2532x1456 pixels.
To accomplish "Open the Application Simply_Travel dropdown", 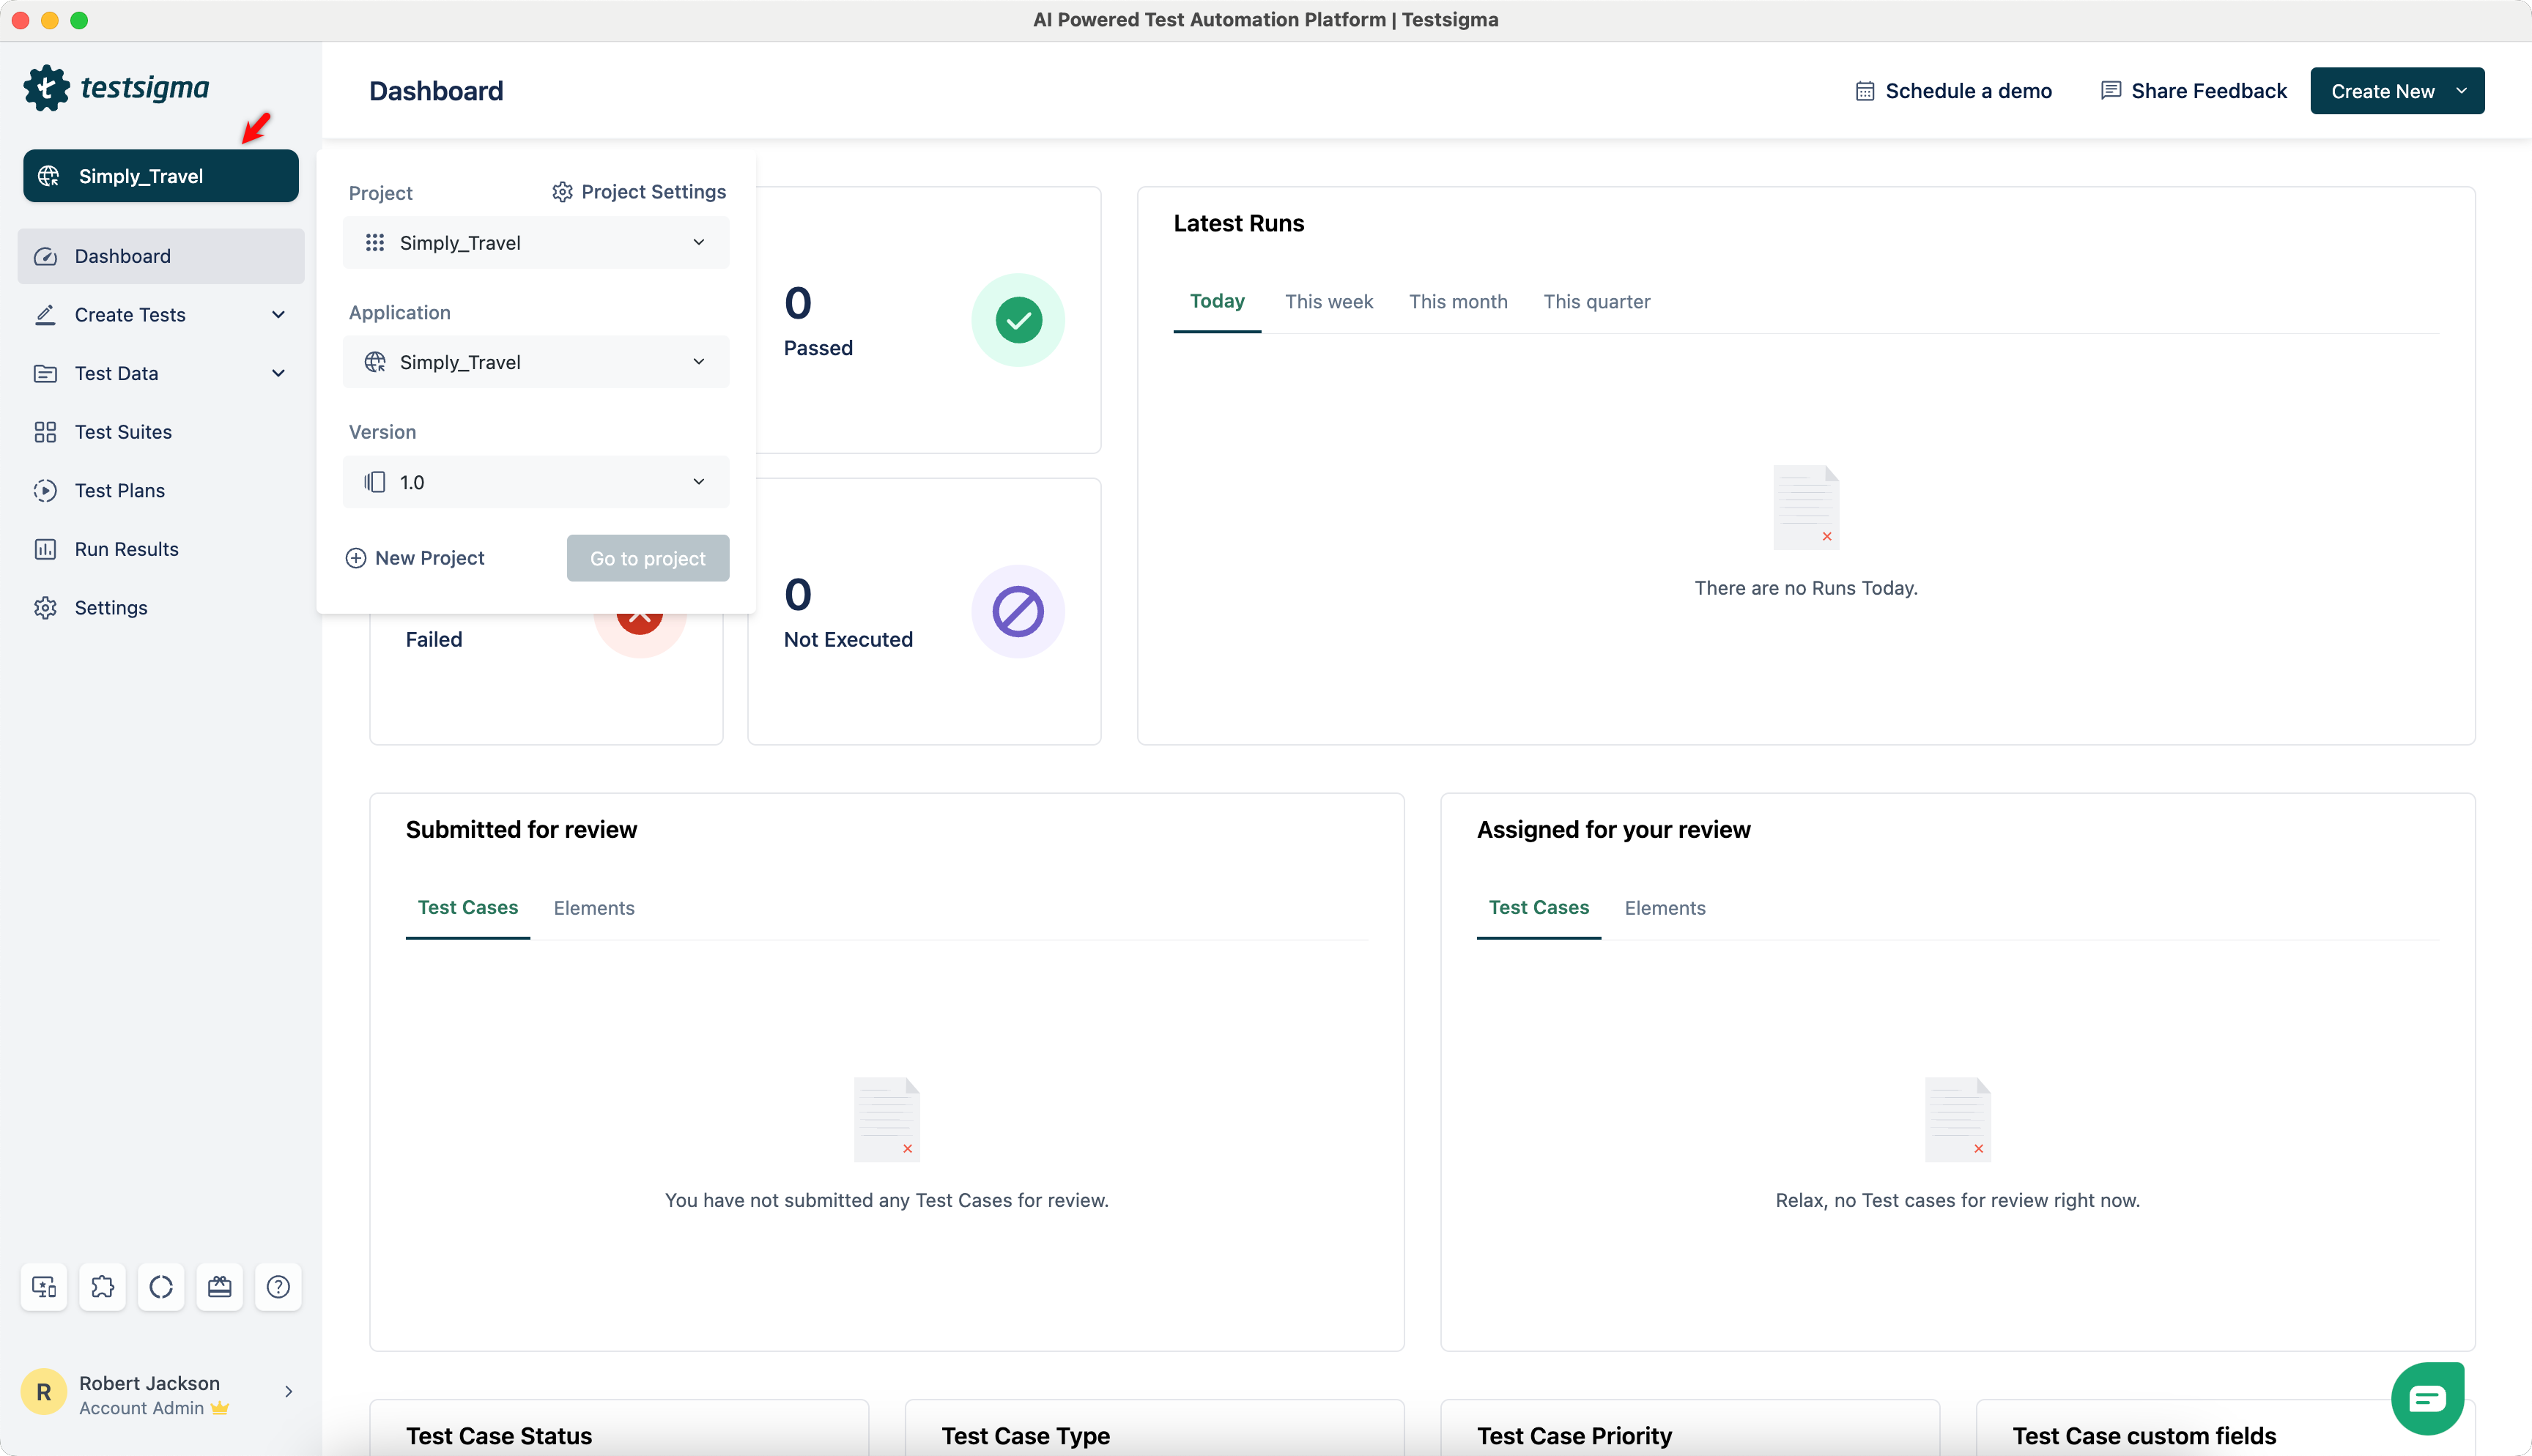I will 536,362.
